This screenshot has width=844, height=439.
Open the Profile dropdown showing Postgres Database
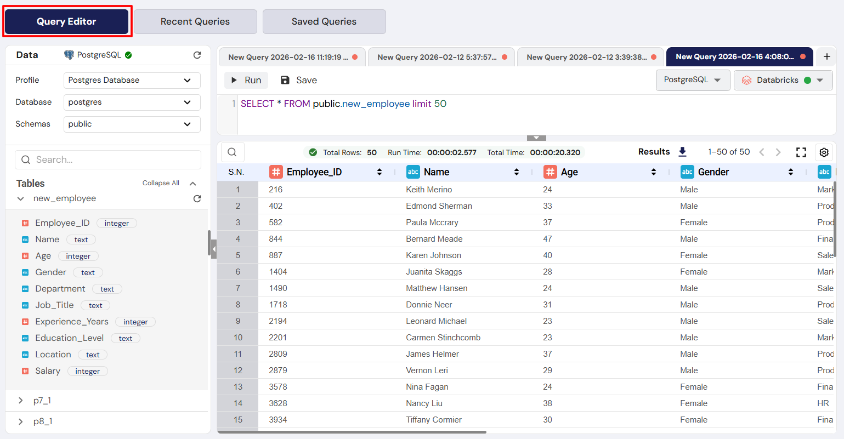pyautogui.click(x=132, y=80)
